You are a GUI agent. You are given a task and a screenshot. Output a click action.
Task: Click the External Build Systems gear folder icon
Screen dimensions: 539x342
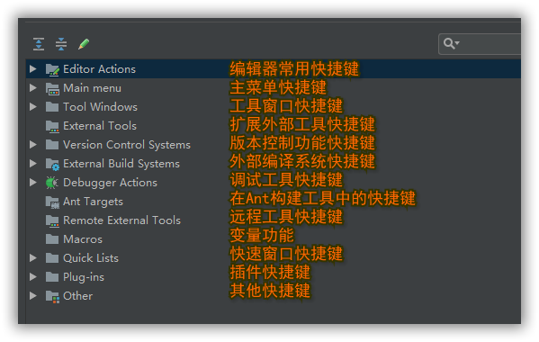(x=52, y=164)
